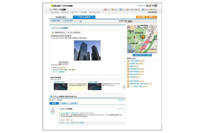
Task: Click the user avatar in the review
Action: click(x=53, y=110)
